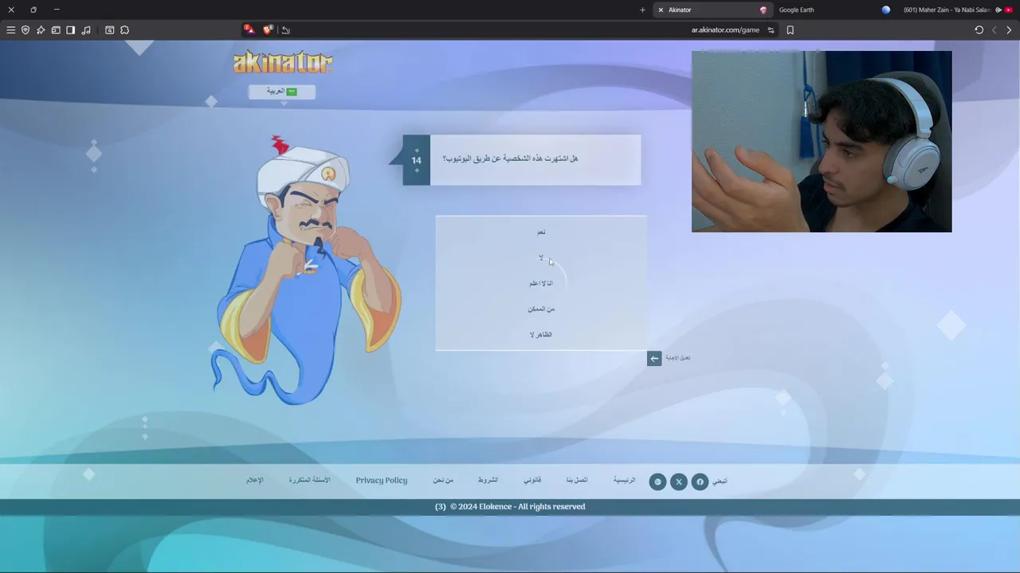Click the Brave shield extension icon
Viewport: 1020px width, 573px height.
[x=269, y=29]
